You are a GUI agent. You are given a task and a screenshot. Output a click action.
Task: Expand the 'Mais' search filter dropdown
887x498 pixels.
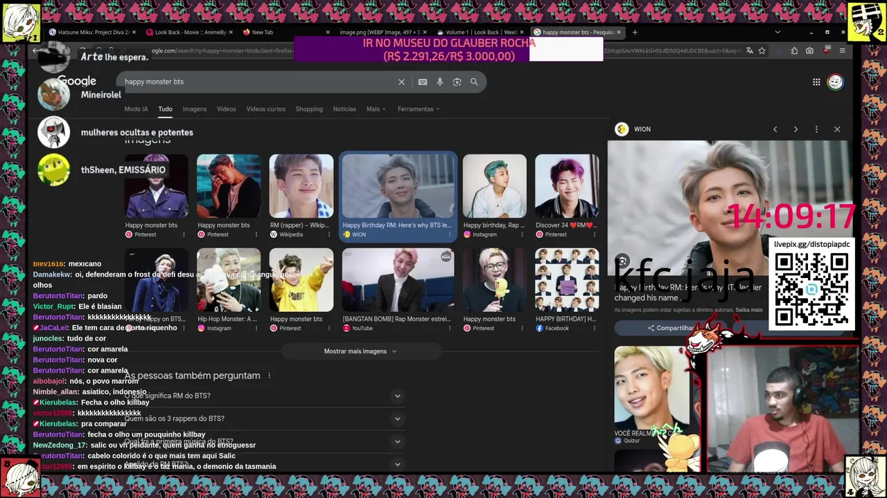376,109
